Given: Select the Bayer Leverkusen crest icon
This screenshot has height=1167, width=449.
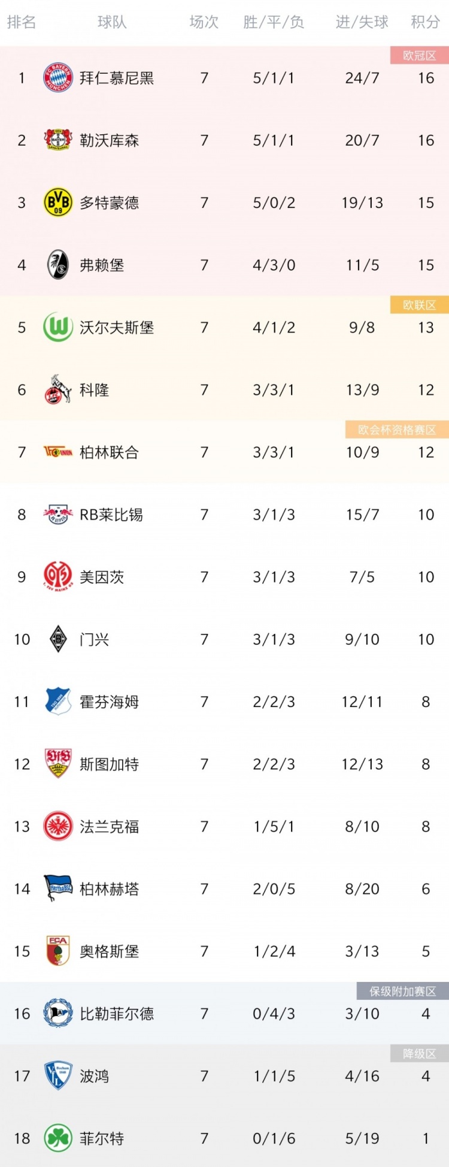Looking at the screenshot, I should 58,140.
